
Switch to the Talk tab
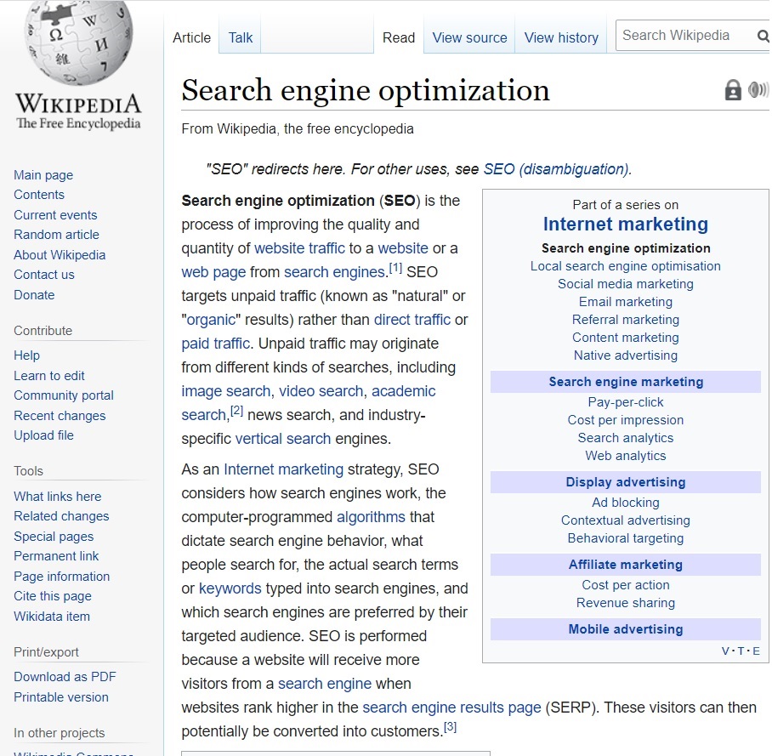click(241, 37)
